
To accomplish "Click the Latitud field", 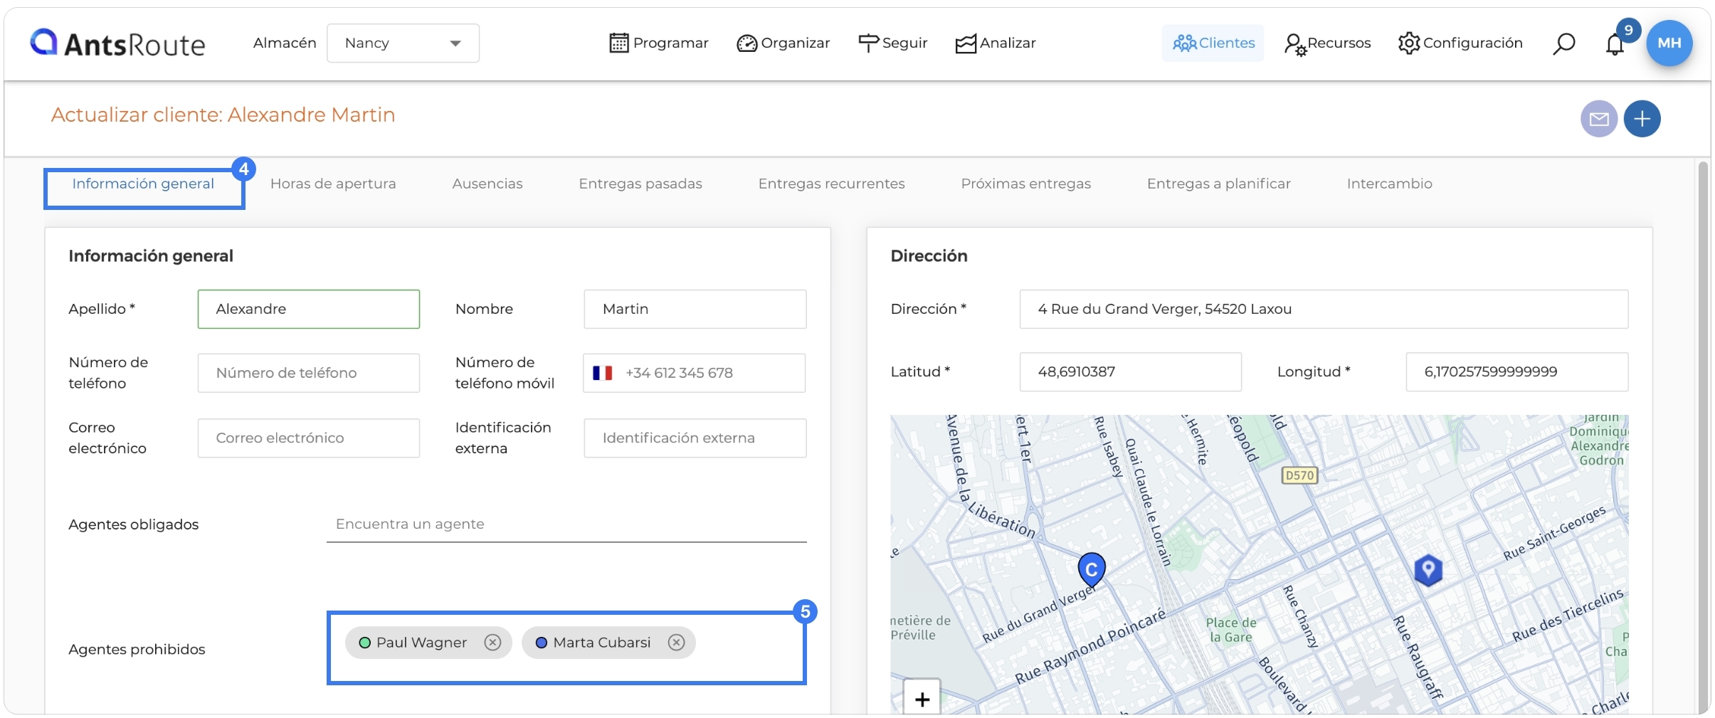I will (x=1131, y=371).
